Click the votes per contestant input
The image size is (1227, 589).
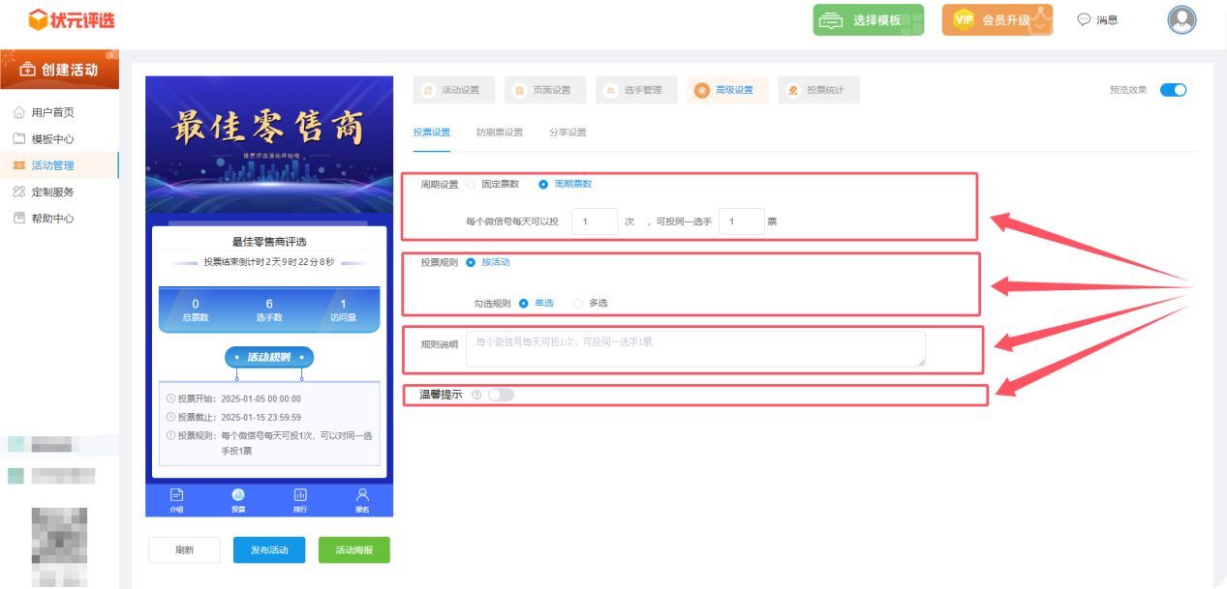(742, 221)
